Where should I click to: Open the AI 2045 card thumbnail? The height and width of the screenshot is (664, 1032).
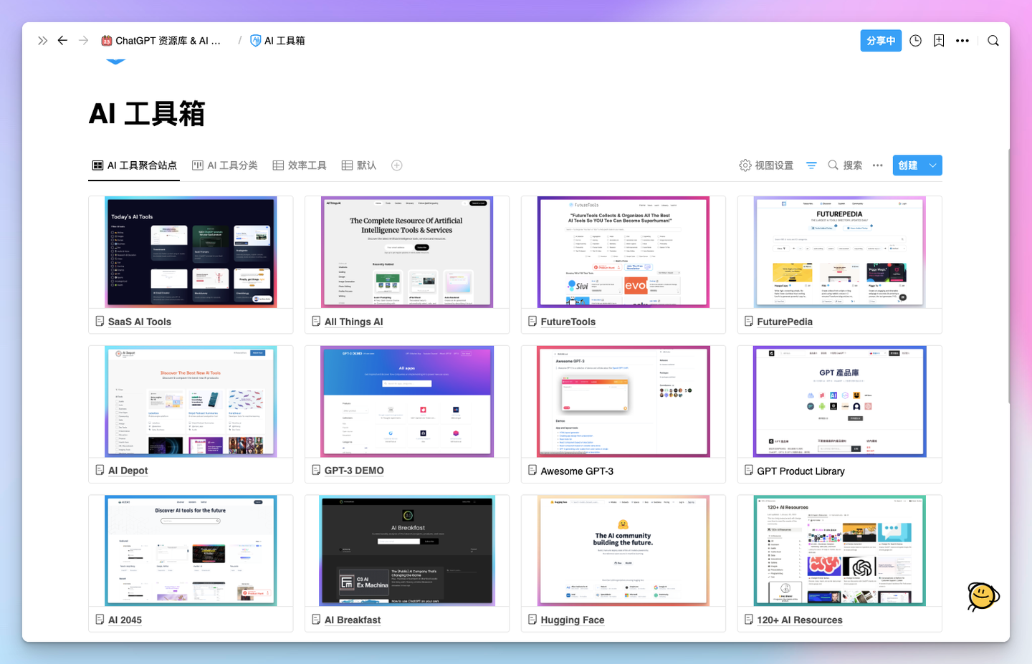pyautogui.click(x=191, y=550)
